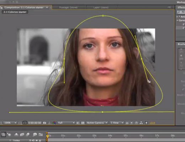This screenshot has width=185, height=142.
Task: Click the audio speaker column header icon
Action: [33, 141]
